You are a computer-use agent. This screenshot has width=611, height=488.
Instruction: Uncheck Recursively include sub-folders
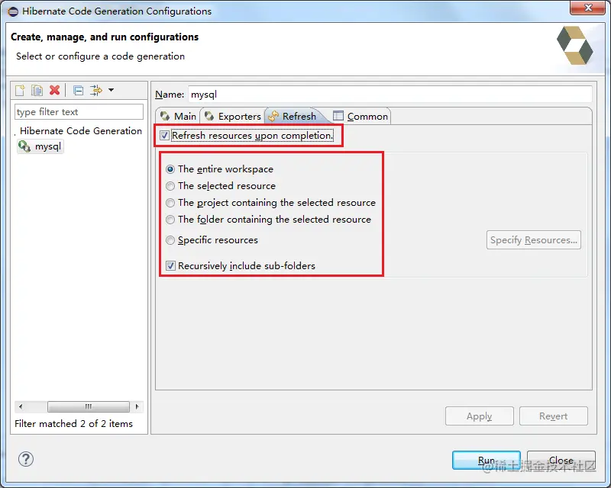pos(170,265)
